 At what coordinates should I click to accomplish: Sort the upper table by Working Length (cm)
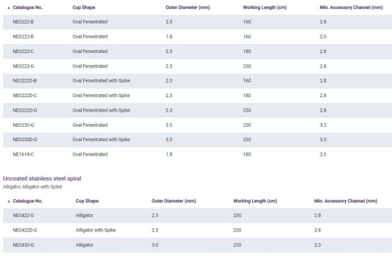265,8
